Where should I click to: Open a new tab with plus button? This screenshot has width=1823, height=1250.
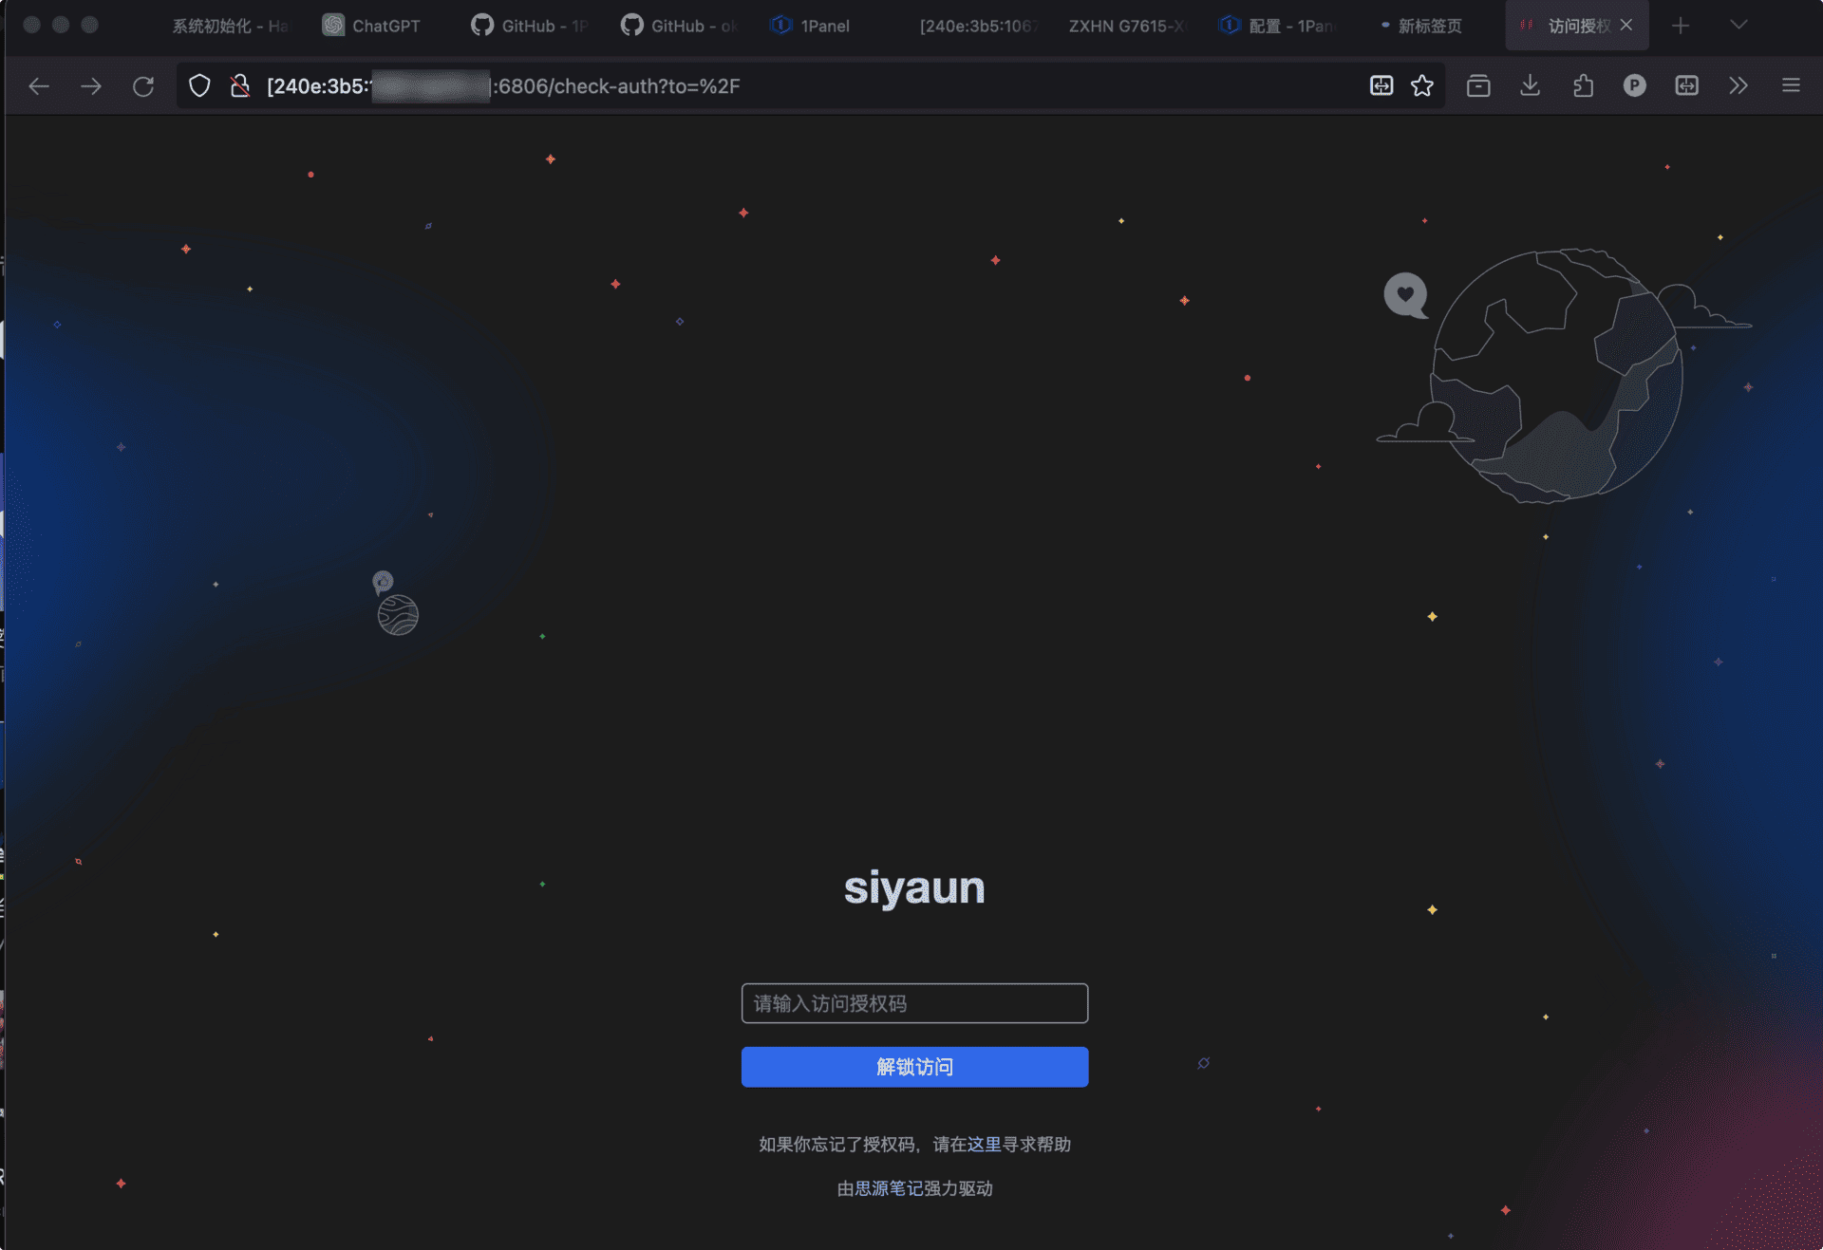coord(1681,26)
